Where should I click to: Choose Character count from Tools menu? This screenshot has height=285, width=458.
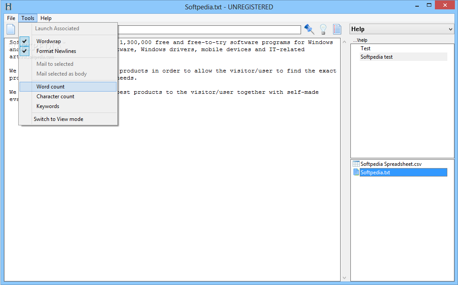[x=68, y=96]
